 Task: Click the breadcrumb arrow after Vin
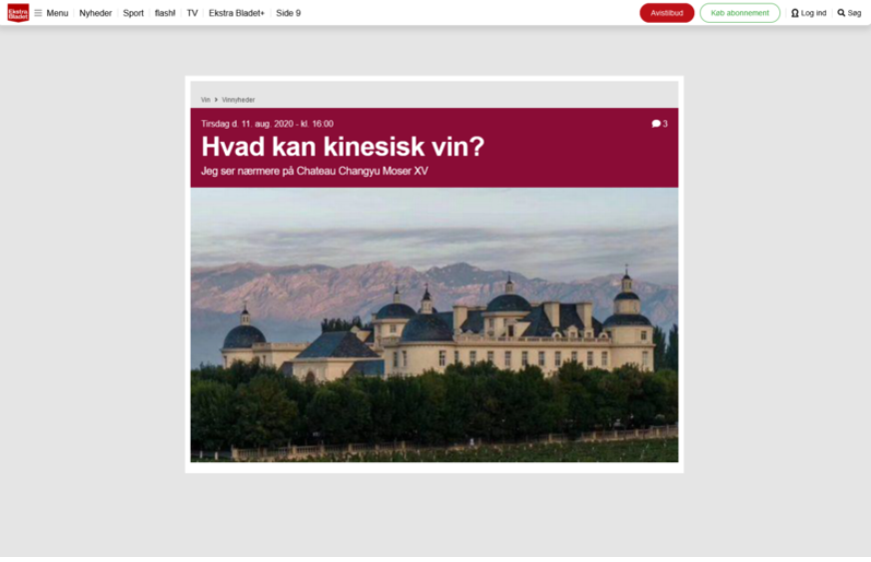(216, 100)
